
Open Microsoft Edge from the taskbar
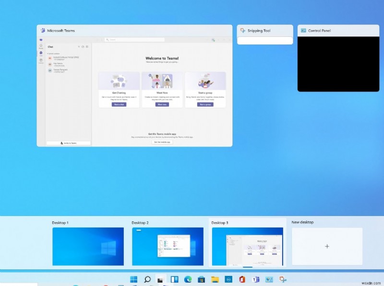188,280
